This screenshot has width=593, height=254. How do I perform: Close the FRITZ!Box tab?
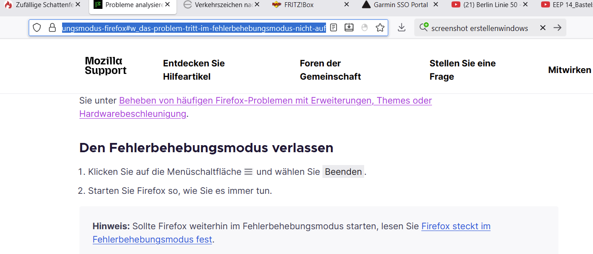click(x=346, y=4)
